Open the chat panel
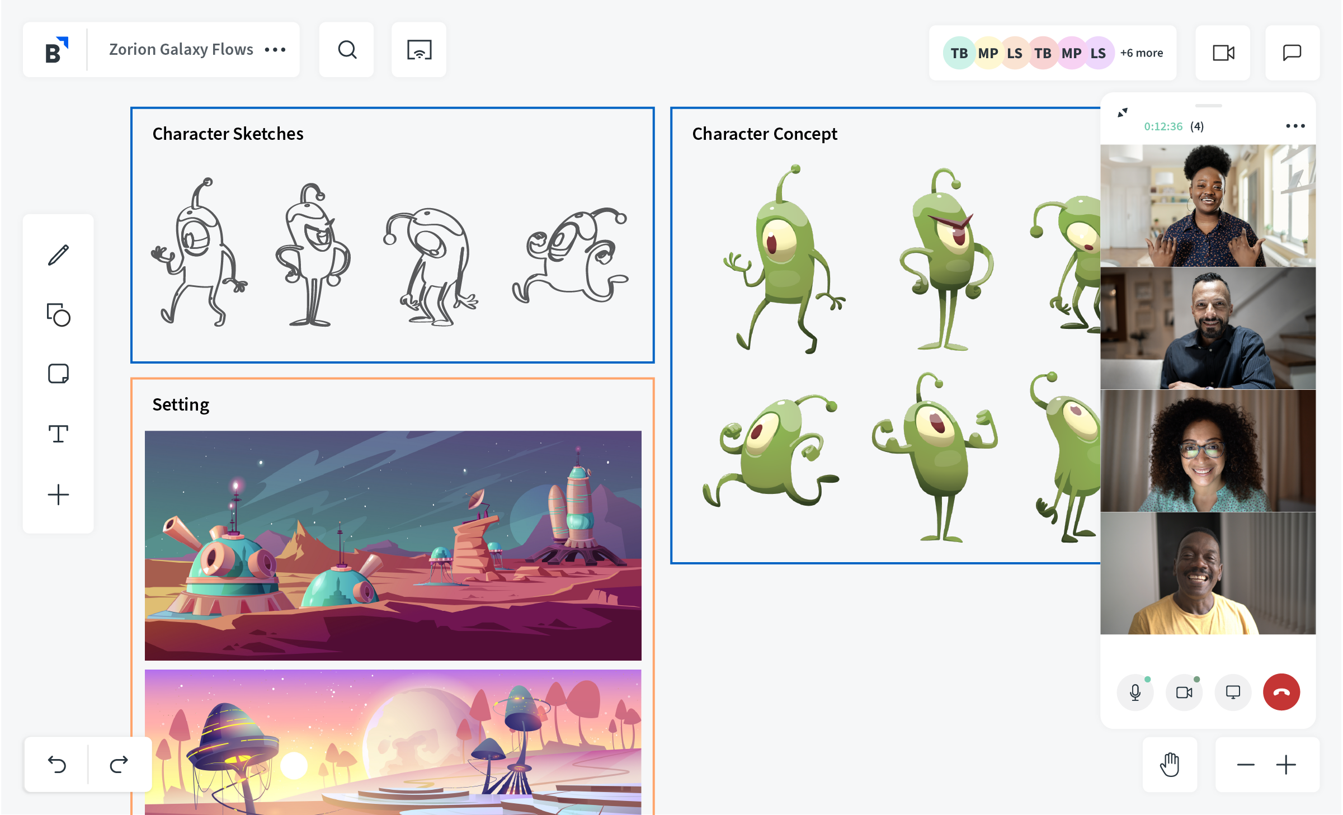The width and height of the screenshot is (1343, 815). (1292, 52)
